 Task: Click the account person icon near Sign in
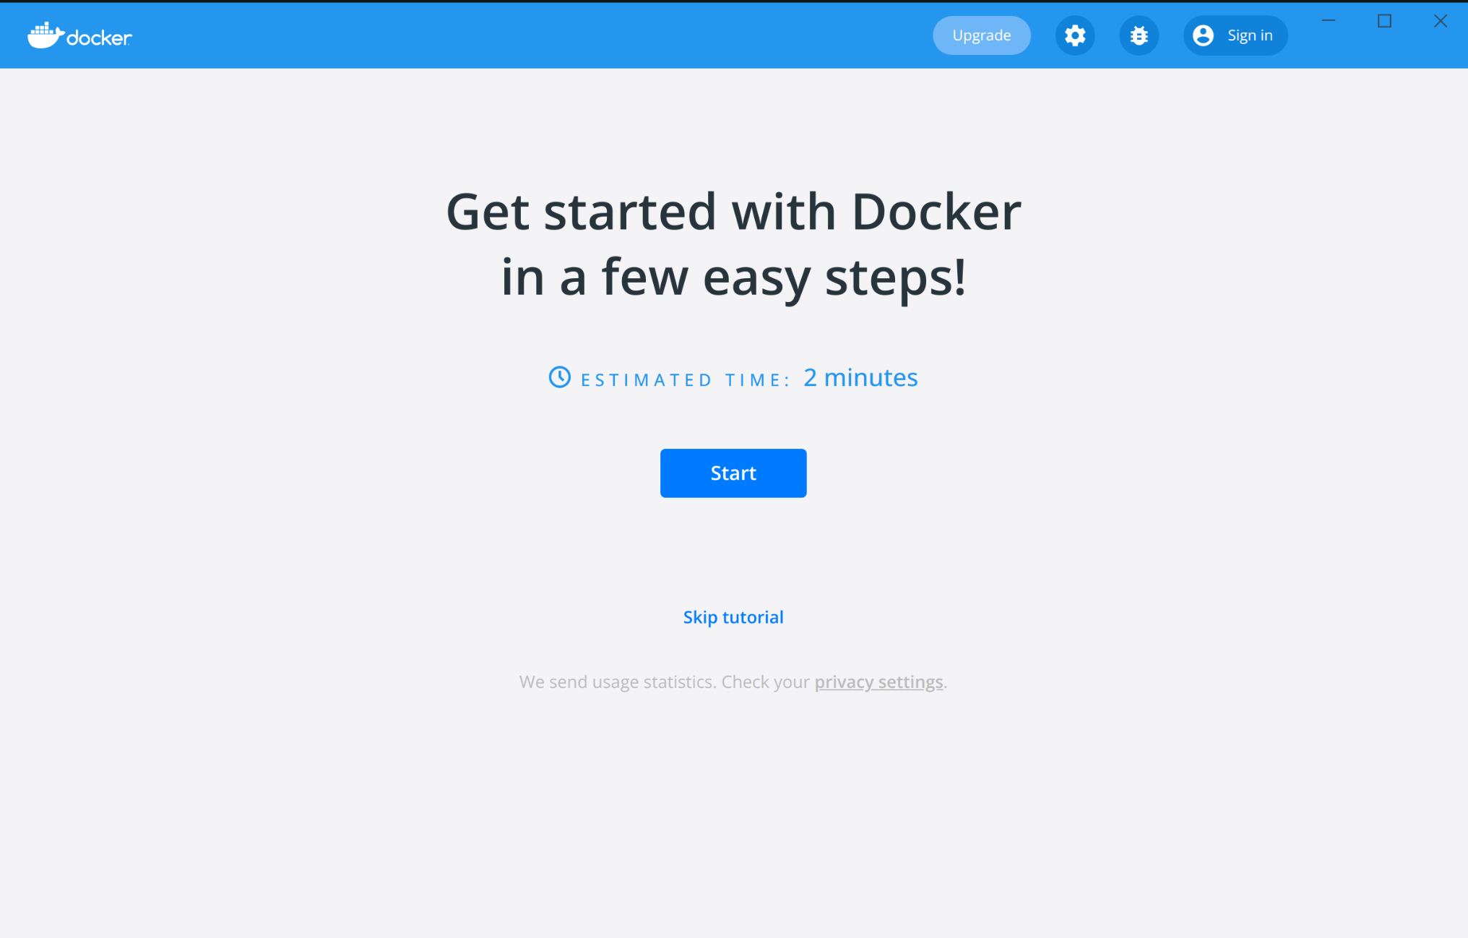coord(1203,35)
